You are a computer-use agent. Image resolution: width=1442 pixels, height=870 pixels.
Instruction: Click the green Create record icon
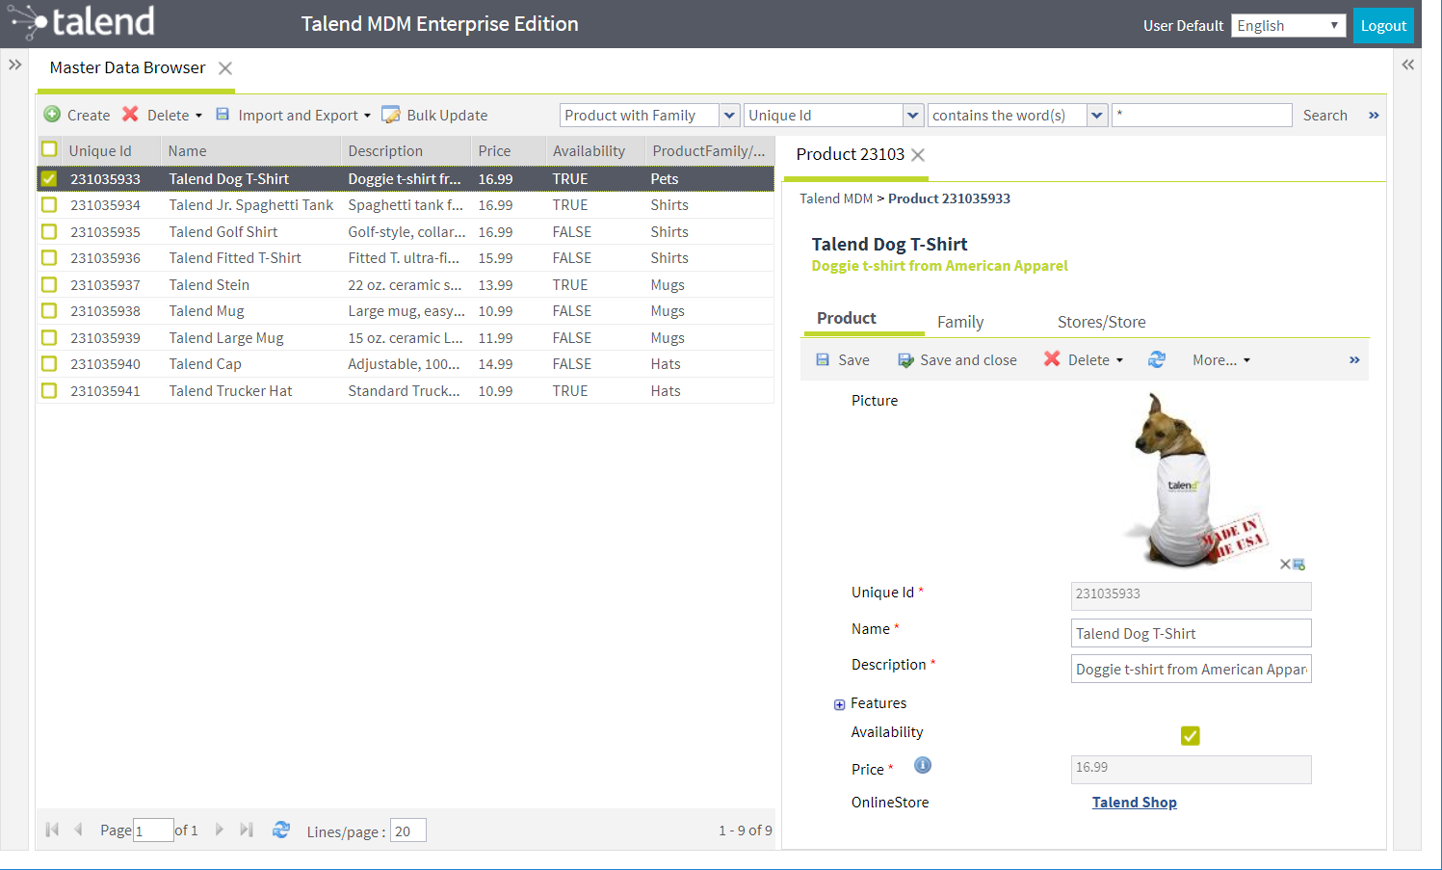[x=53, y=115]
